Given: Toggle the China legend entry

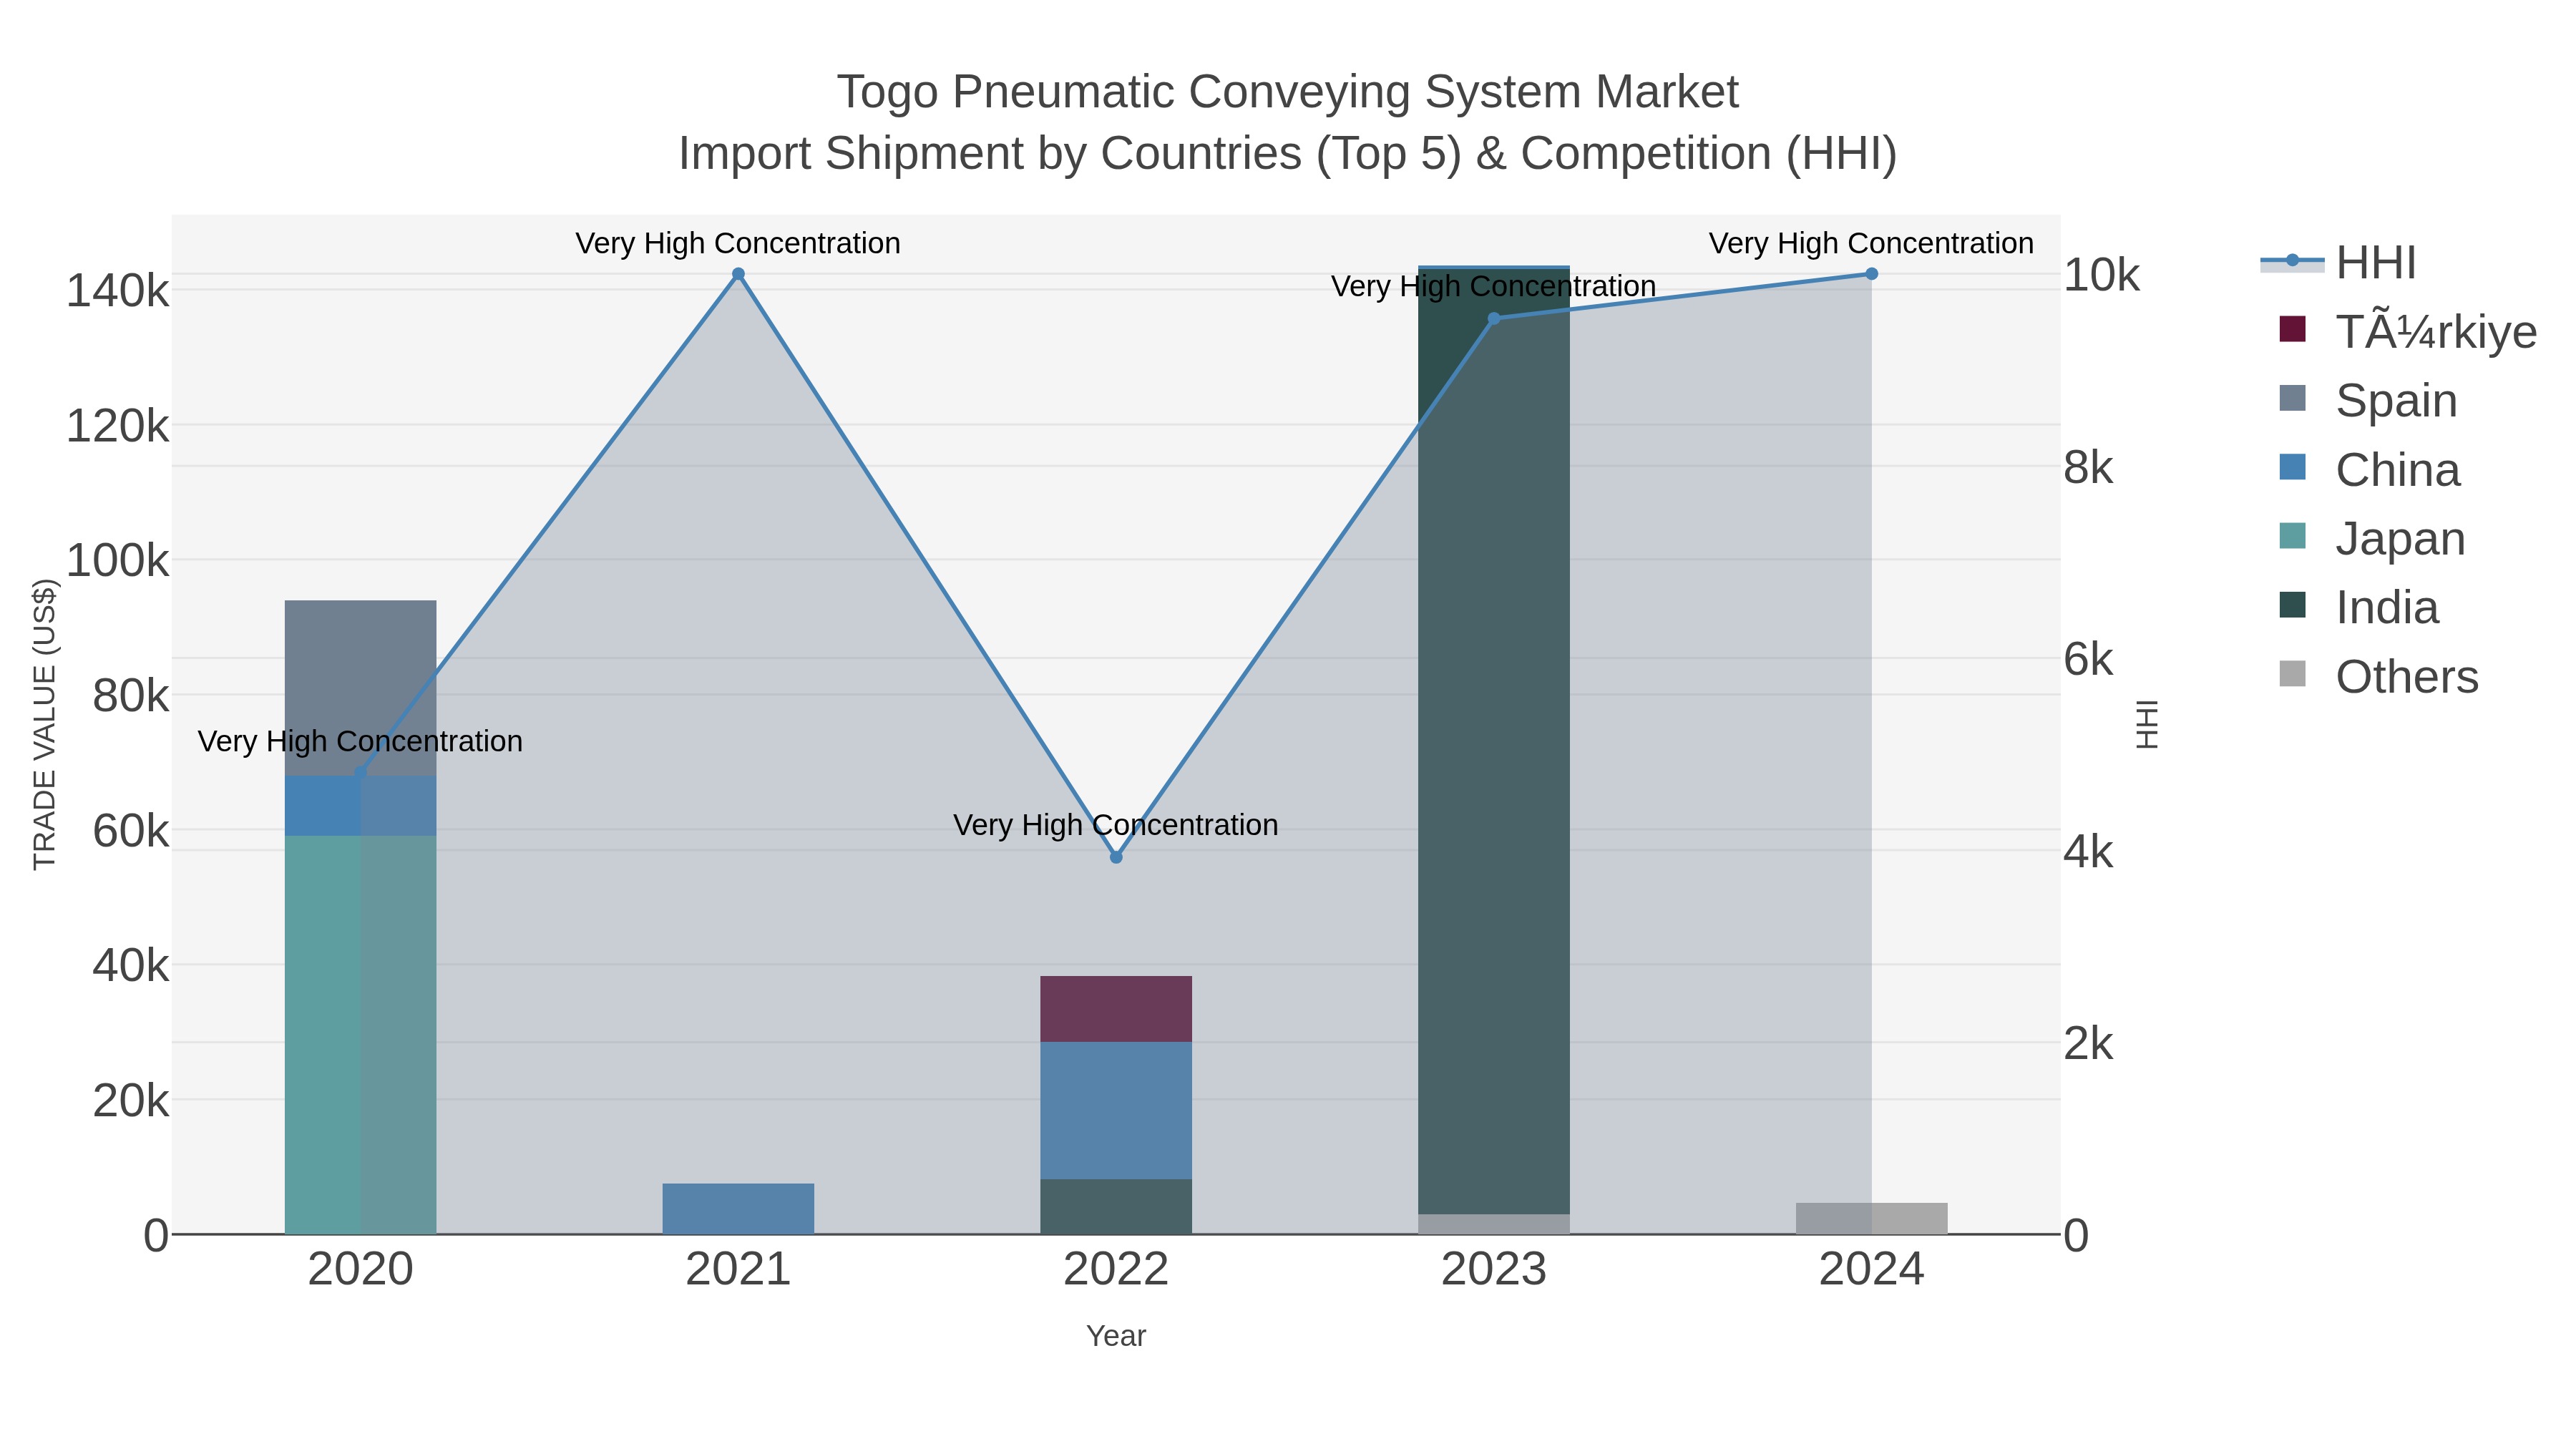Looking at the screenshot, I should 2369,469.
